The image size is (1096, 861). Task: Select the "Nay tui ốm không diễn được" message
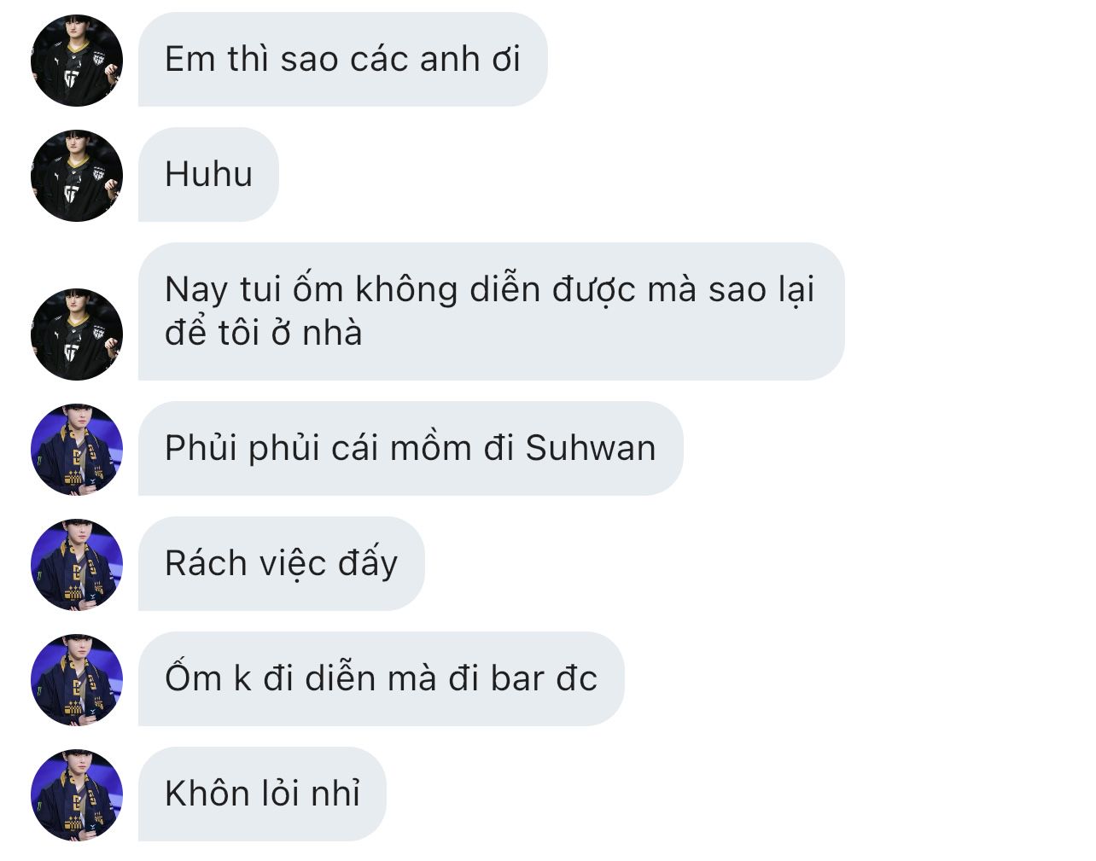pyautogui.click(x=492, y=311)
